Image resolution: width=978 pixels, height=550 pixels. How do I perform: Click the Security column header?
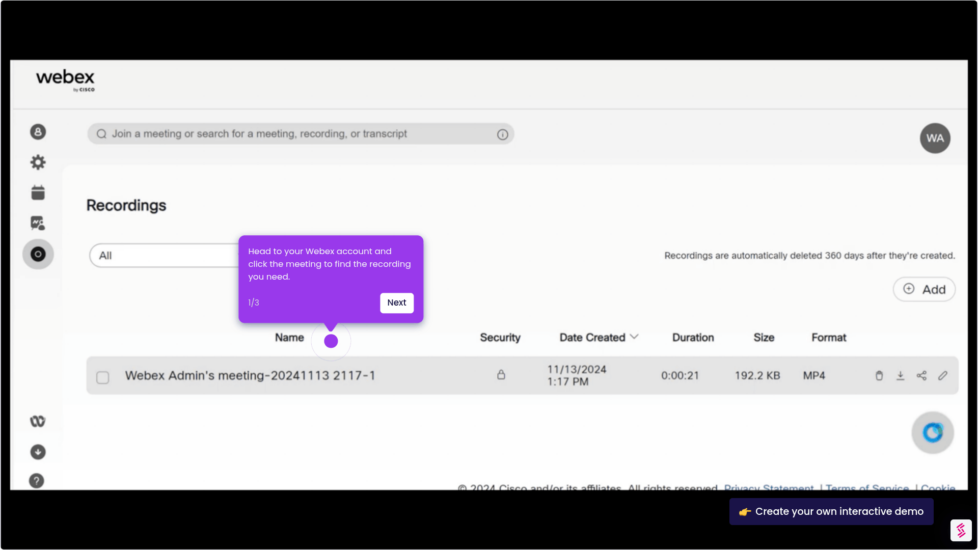[x=500, y=338]
